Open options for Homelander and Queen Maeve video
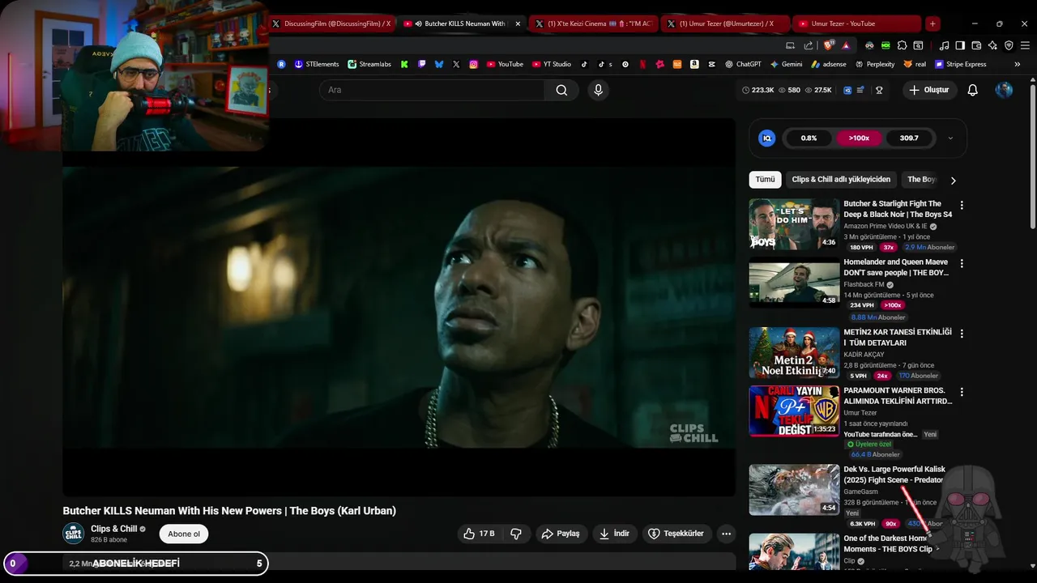1037x583 pixels. 962,264
